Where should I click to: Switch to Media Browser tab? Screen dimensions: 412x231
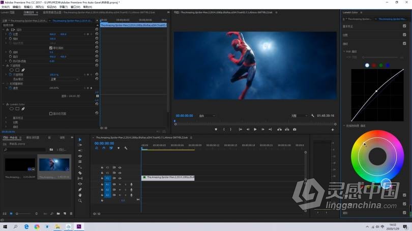[x=33, y=138]
